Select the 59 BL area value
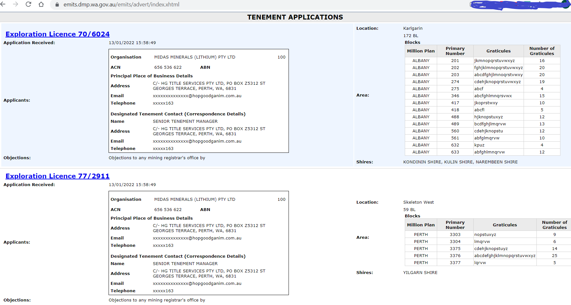The height and width of the screenshot is (305, 571). point(410,210)
